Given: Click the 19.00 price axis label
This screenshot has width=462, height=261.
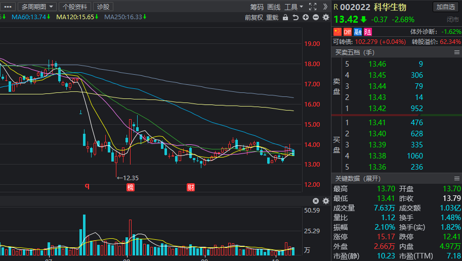Looking at the screenshot, I should pyautogui.click(x=312, y=43).
